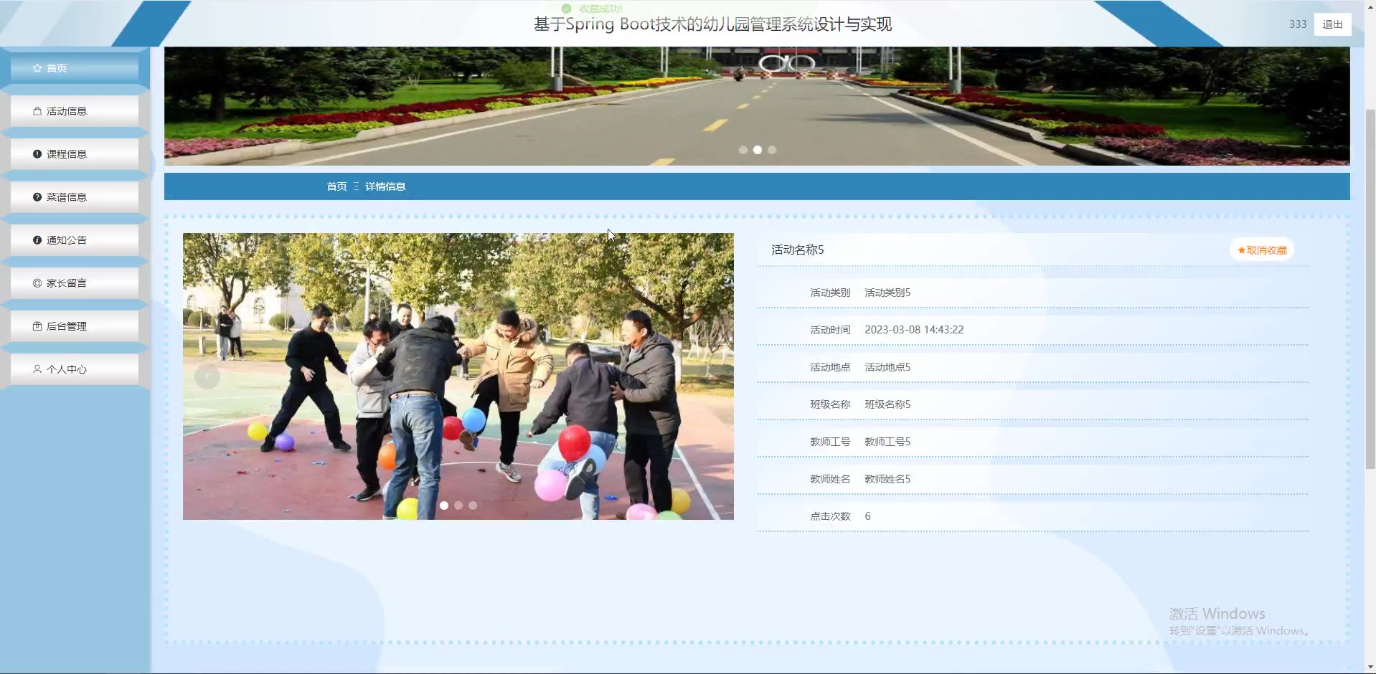The height and width of the screenshot is (674, 1376).
Task: Click the value 活动地点5
Action: pos(887,367)
